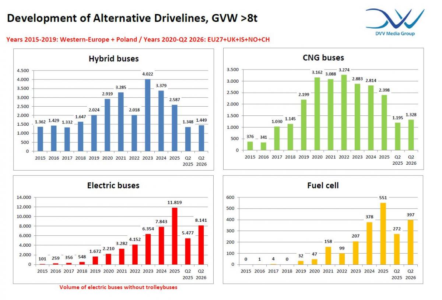Click the CNG value label 1.030

(277, 122)
